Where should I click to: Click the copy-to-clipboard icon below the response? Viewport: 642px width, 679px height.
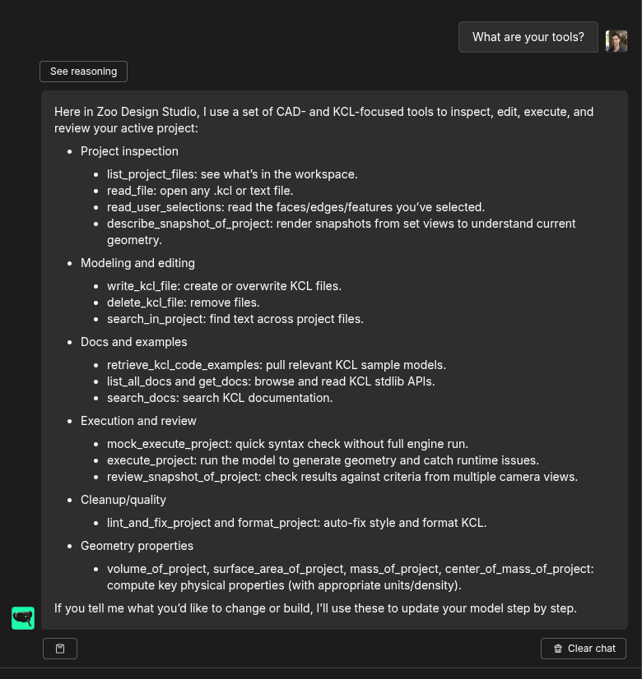(60, 649)
